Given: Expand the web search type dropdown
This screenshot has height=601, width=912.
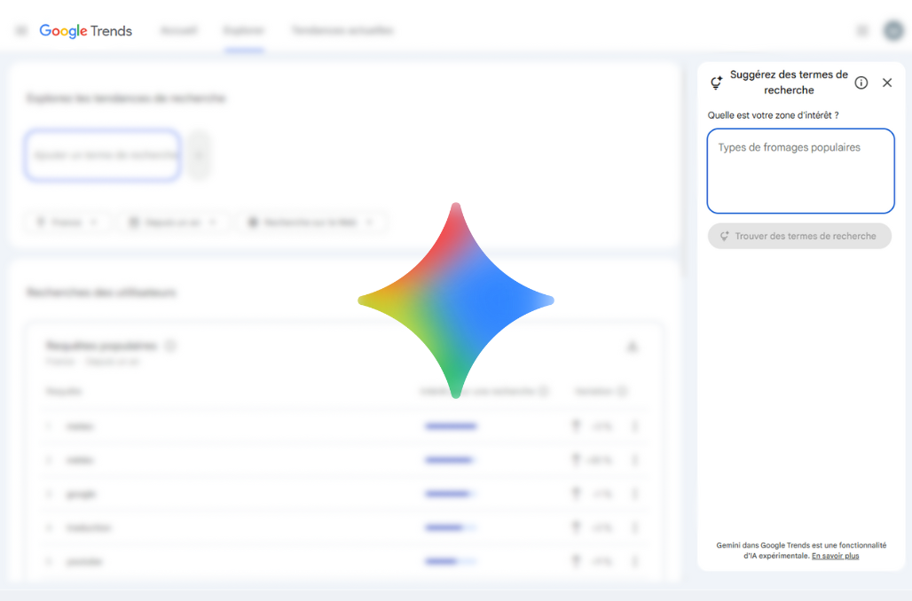Looking at the screenshot, I should 311,222.
